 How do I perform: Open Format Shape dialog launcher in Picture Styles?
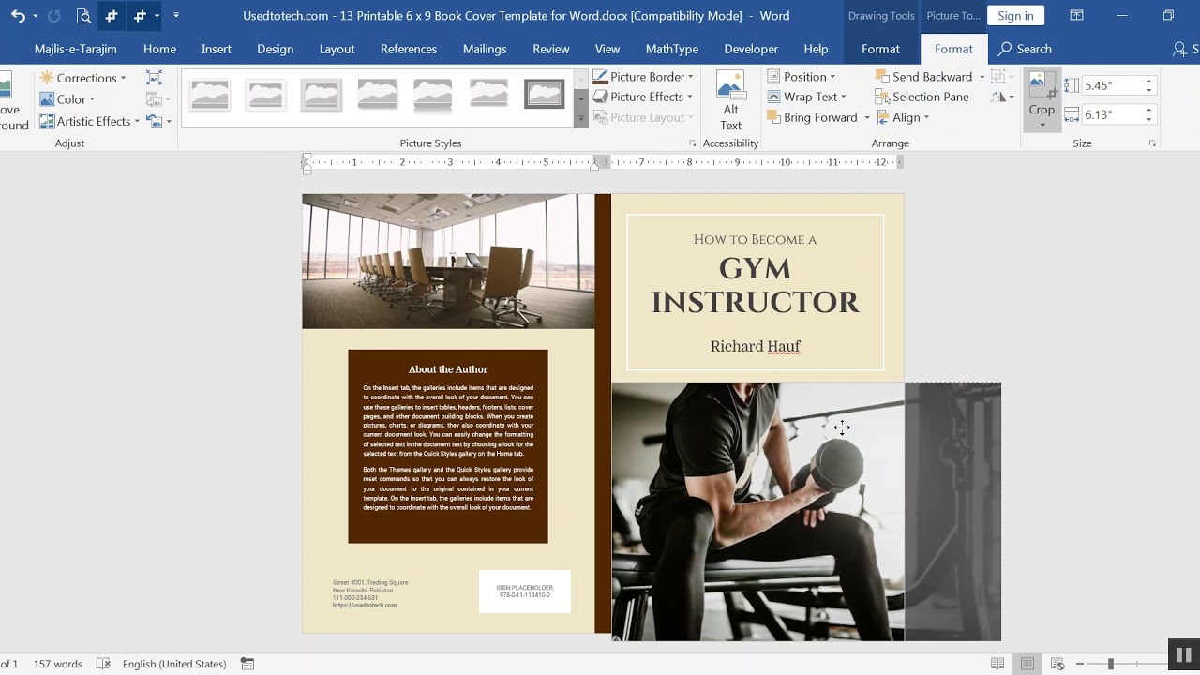pyautogui.click(x=693, y=143)
